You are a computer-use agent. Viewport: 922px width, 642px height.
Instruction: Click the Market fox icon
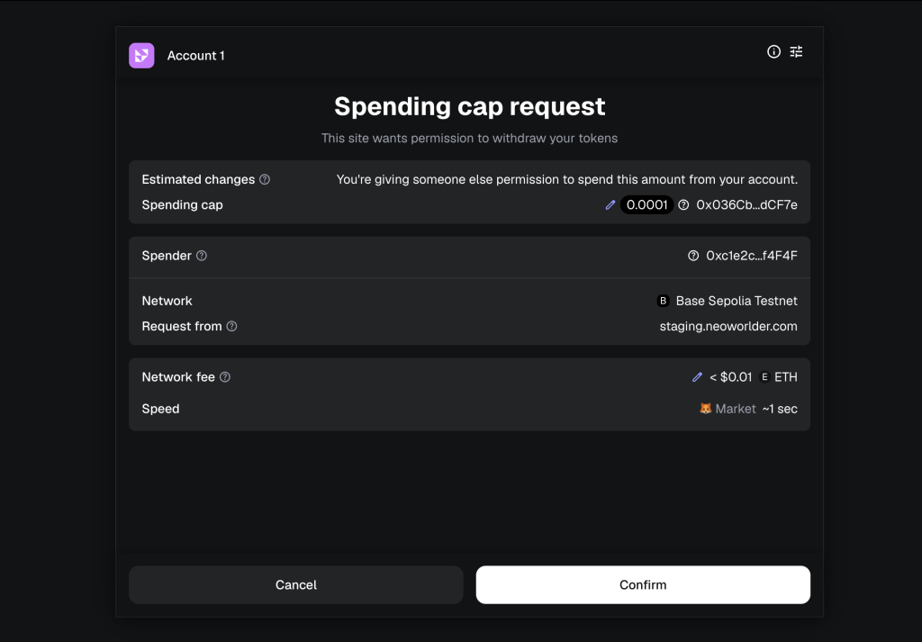coord(706,409)
